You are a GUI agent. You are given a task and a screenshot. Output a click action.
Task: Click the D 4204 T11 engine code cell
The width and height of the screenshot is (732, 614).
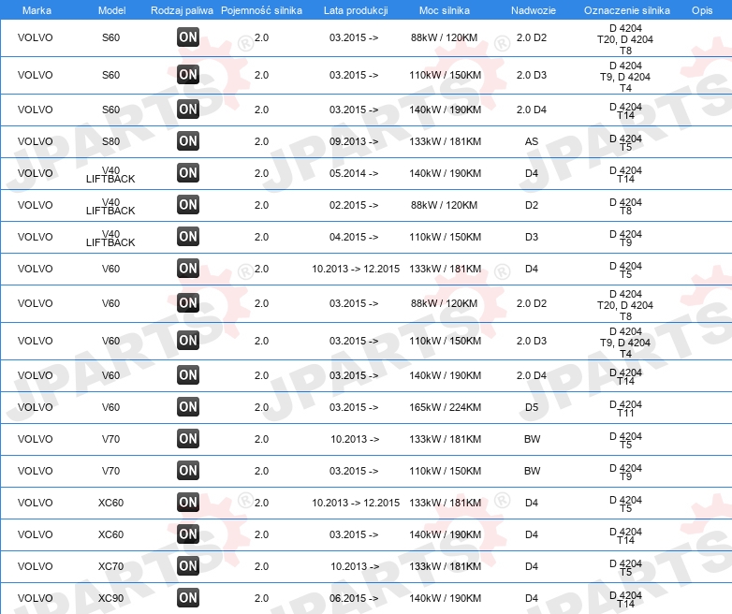tap(625, 409)
